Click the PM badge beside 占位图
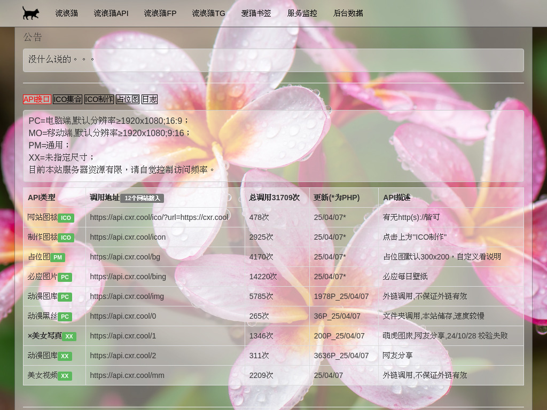This screenshot has width=547, height=410. click(58, 258)
